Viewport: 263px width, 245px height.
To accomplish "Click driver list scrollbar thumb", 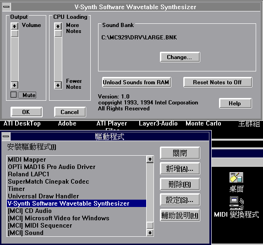I will [x=150, y=225].
